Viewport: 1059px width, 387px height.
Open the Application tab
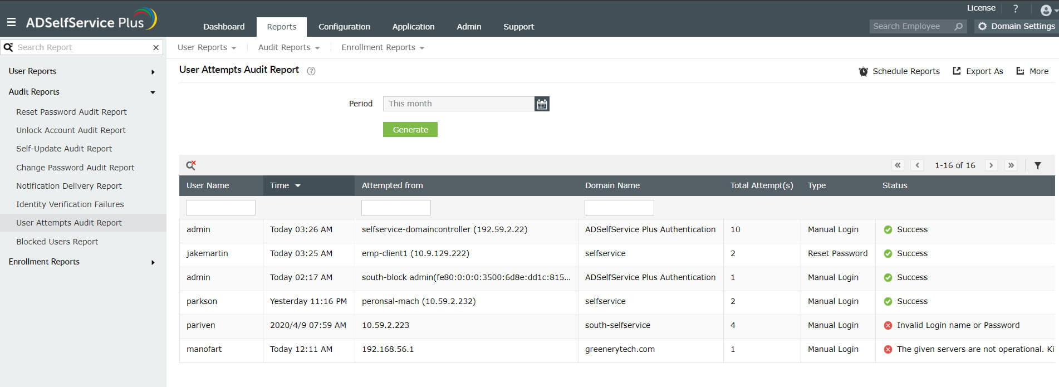click(x=413, y=27)
